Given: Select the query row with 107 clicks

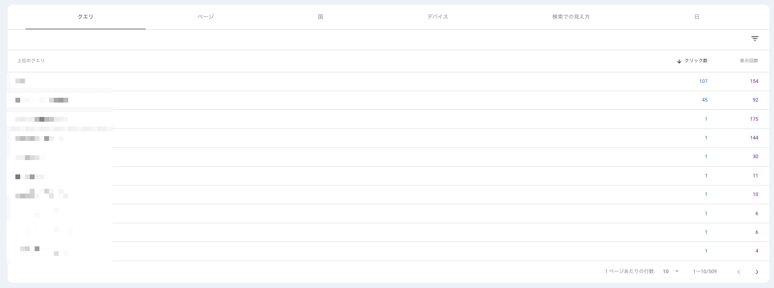Looking at the screenshot, I should 388,81.
